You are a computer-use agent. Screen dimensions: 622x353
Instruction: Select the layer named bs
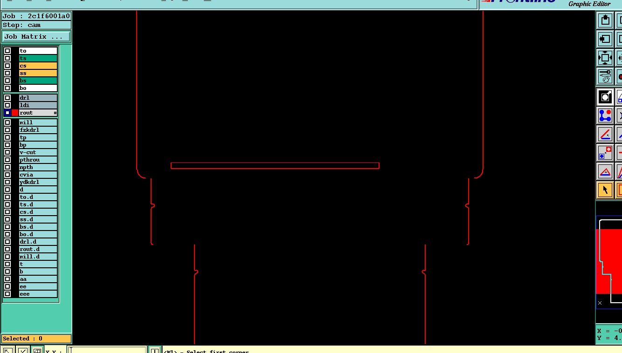(38, 81)
